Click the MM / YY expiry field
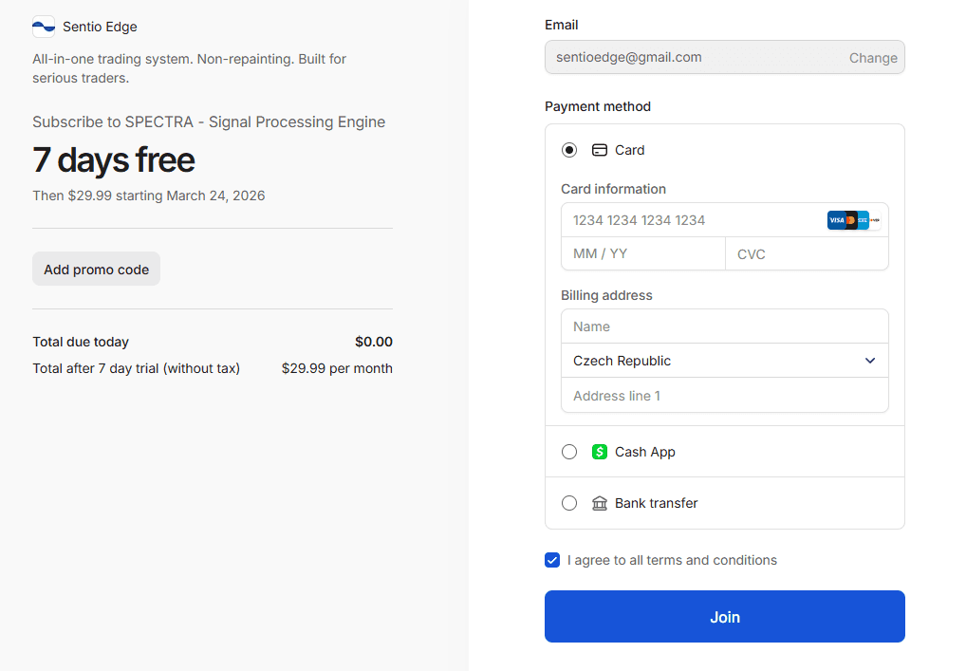 (643, 254)
